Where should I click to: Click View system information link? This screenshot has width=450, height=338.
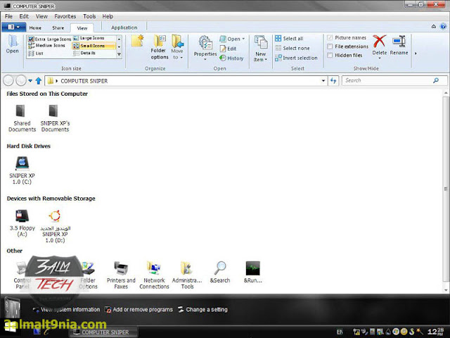point(67,310)
